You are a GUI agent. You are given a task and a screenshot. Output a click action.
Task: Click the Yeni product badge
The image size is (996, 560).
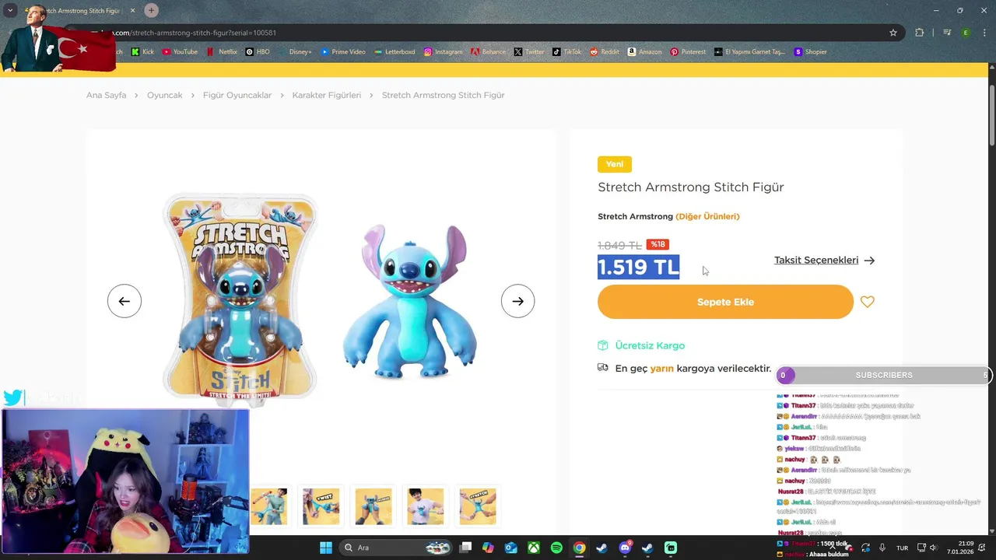coord(615,164)
